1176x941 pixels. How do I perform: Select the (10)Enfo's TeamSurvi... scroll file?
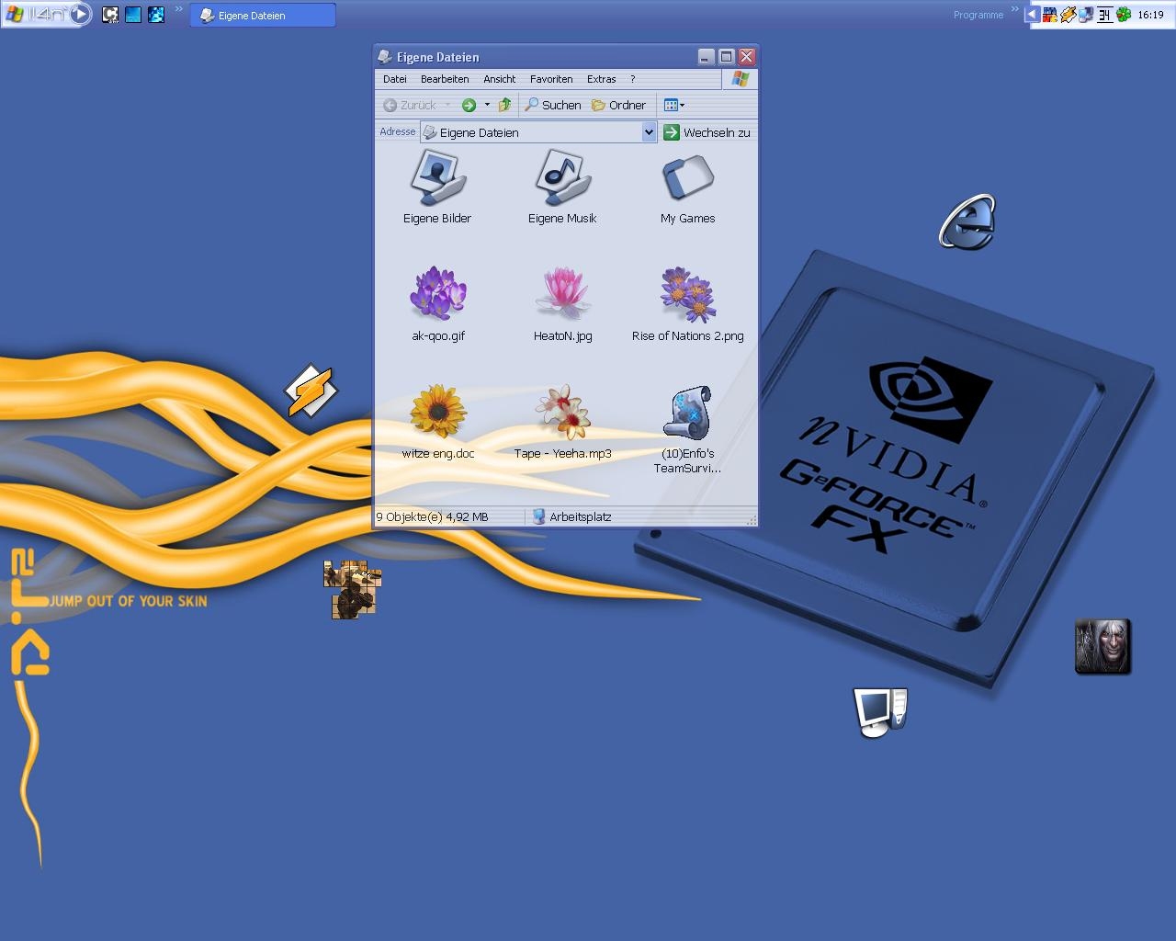coord(687,429)
